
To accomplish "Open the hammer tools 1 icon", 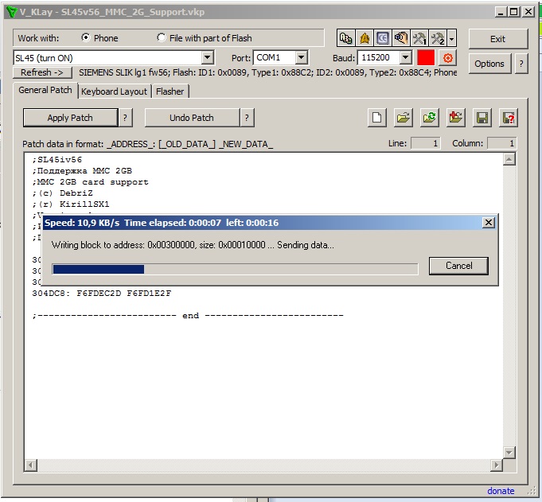I will pyautogui.click(x=419, y=38).
